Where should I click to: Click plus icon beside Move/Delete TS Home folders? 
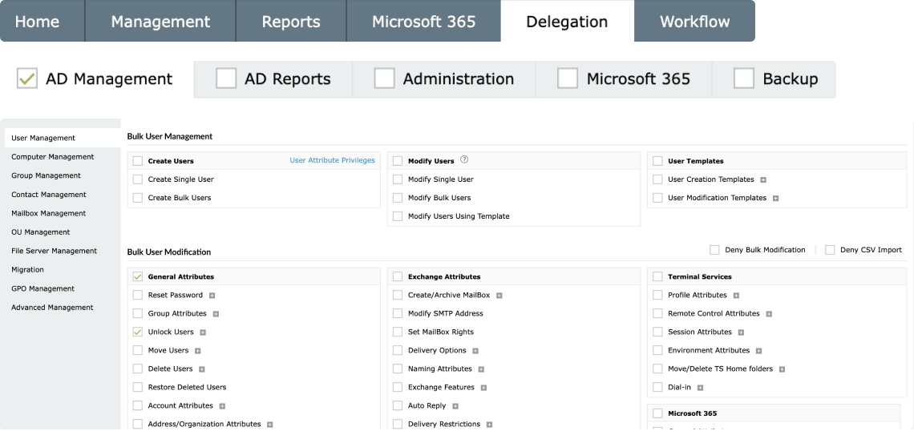click(x=782, y=369)
